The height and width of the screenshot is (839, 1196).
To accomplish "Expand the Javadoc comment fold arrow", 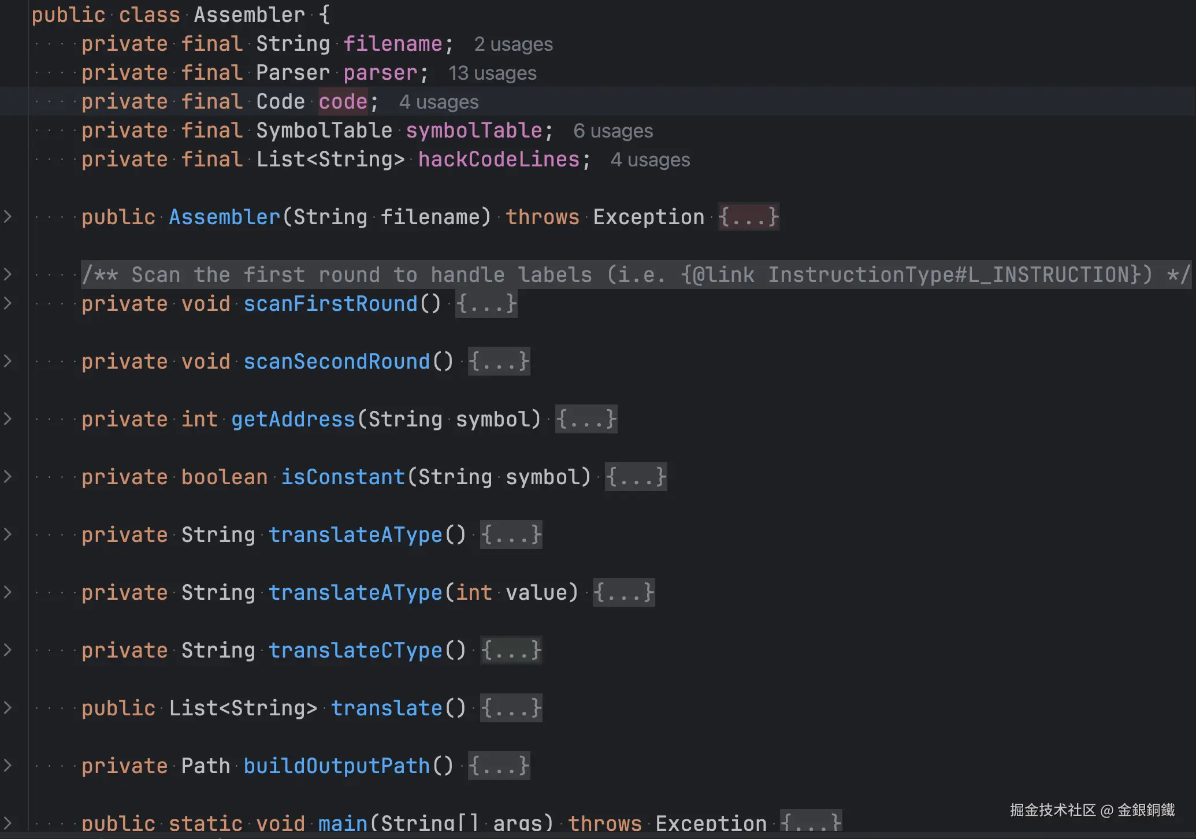I will point(8,274).
